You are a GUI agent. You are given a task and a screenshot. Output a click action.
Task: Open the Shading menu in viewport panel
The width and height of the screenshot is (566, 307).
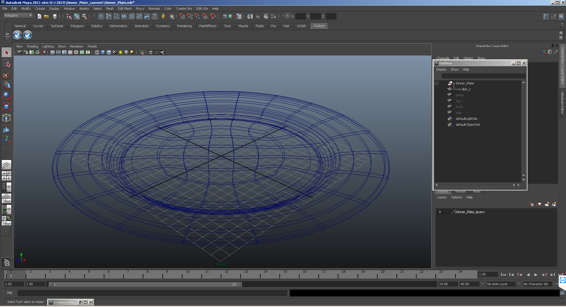coord(32,46)
